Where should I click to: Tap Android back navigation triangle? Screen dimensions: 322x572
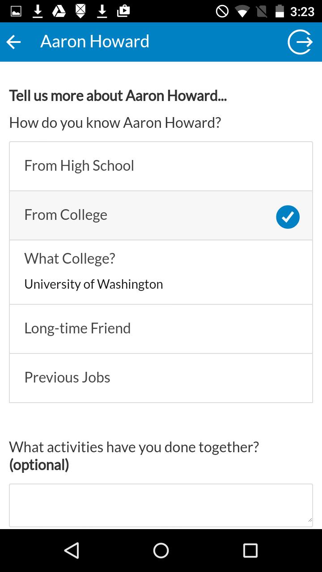pyautogui.click(x=72, y=551)
